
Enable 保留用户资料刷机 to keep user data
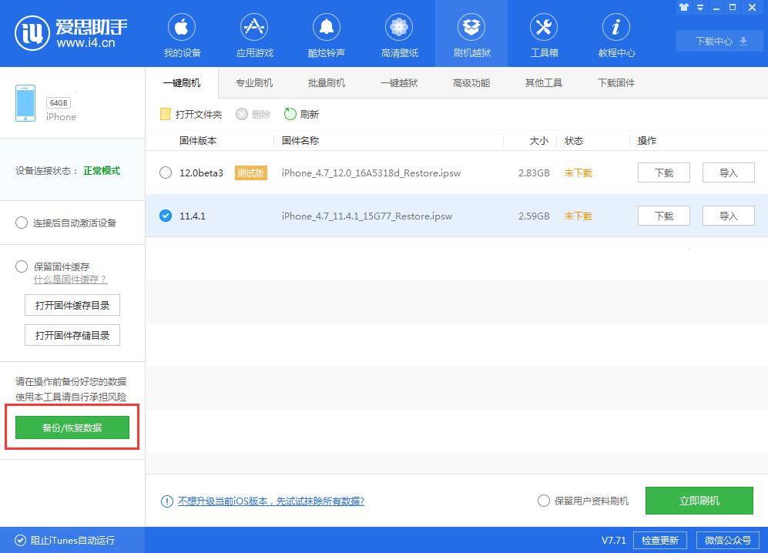point(544,500)
